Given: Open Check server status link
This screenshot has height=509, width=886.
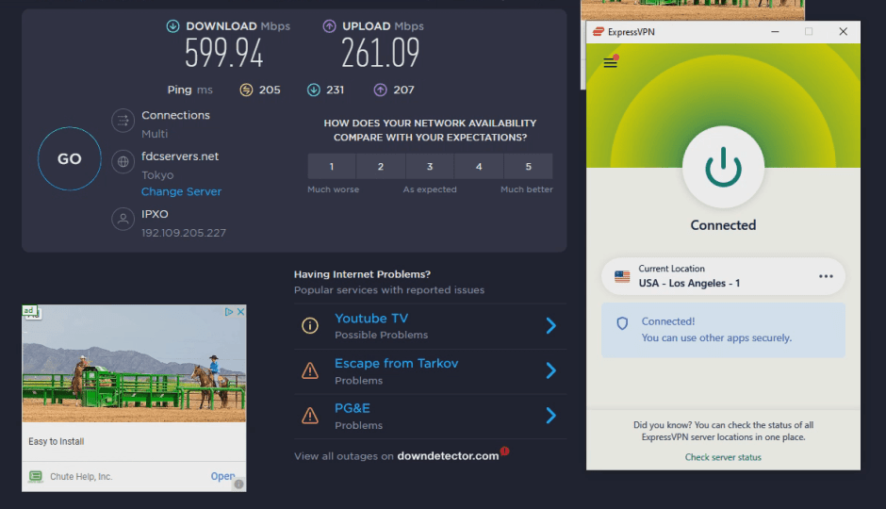Looking at the screenshot, I should click(723, 457).
